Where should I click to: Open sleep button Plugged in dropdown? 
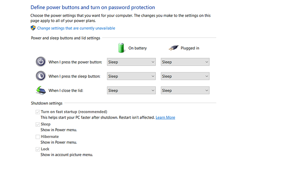[185, 76]
